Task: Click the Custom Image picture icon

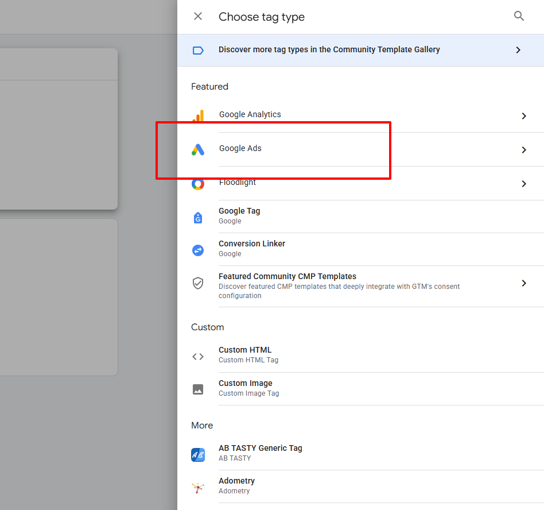Action: click(x=198, y=389)
